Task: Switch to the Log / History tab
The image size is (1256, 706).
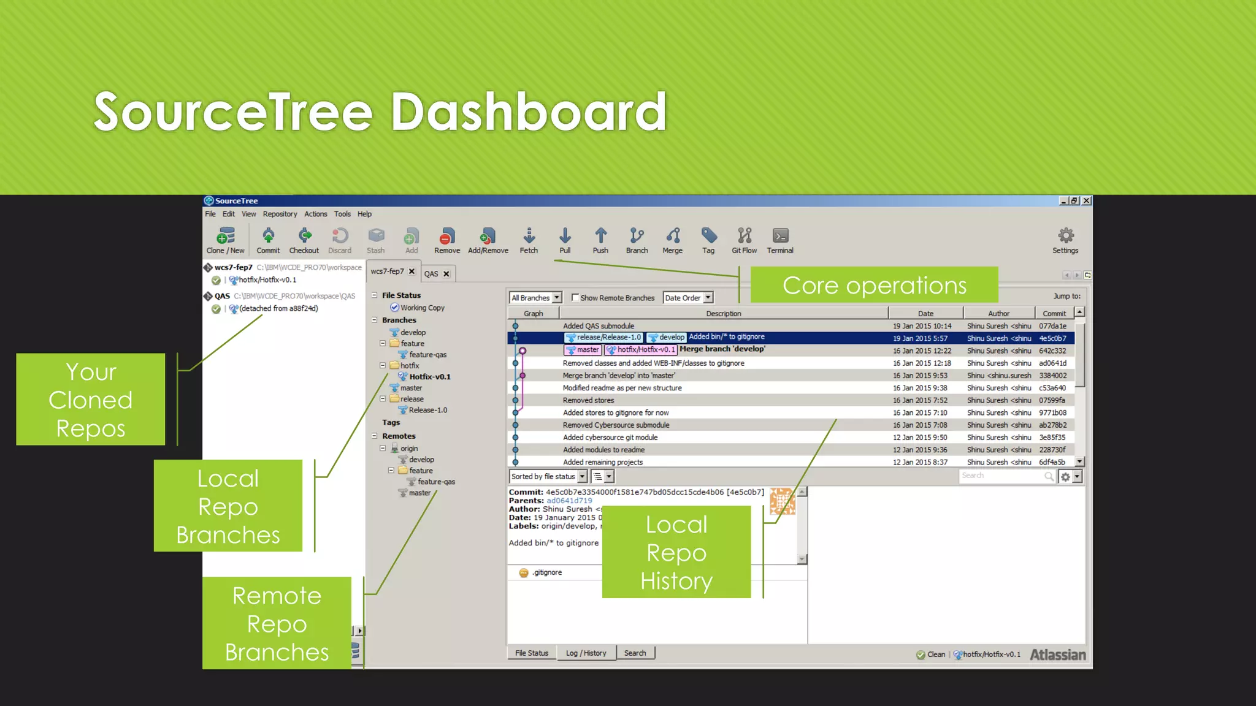Action: pos(586,653)
